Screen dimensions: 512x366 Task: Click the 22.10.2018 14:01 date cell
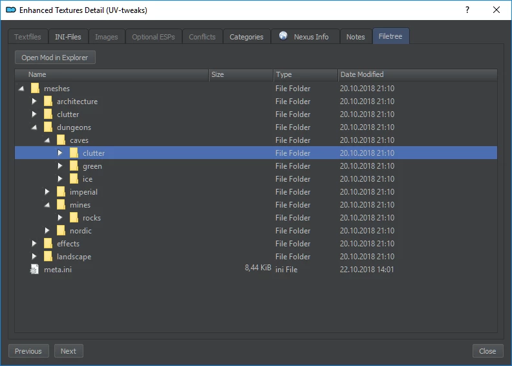tap(367, 270)
